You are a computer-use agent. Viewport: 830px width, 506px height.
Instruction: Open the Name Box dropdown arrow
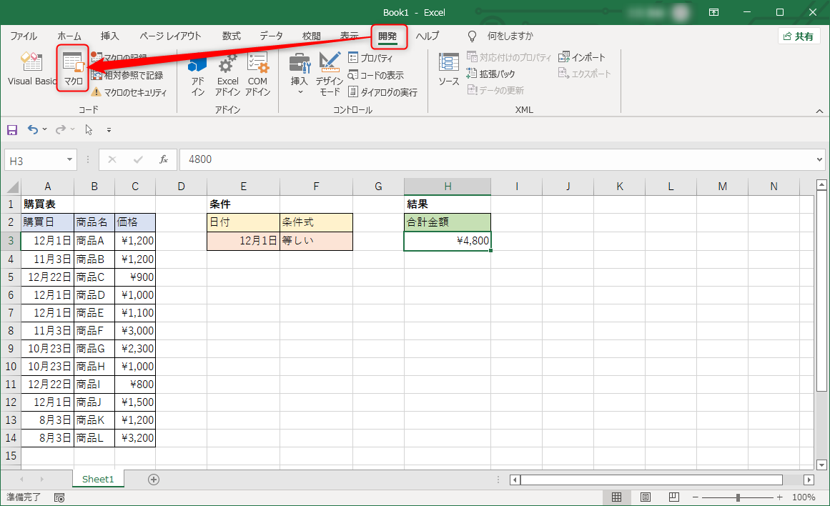coord(70,160)
